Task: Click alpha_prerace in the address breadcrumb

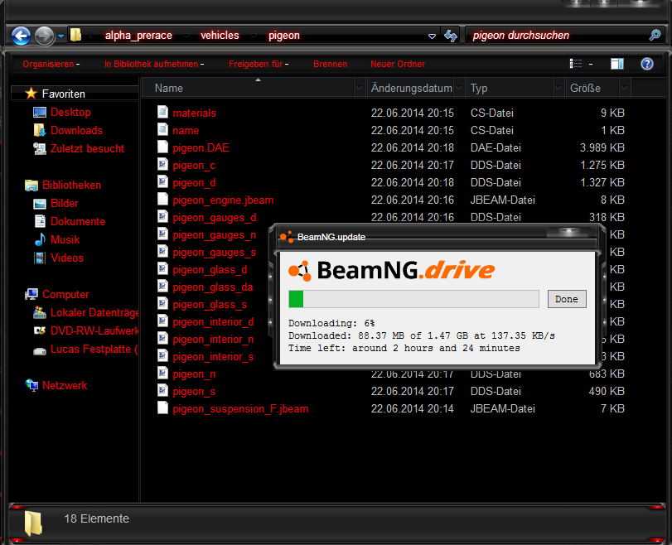Action: tap(138, 36)
